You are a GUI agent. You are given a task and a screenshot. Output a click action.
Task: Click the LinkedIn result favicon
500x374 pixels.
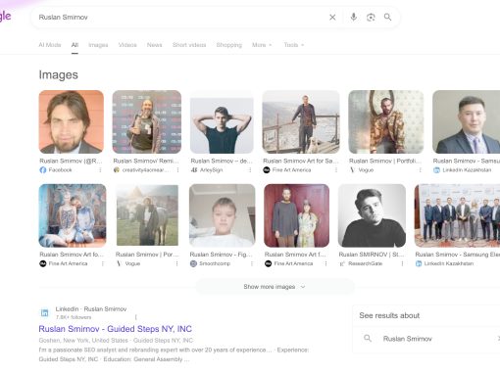click(x=44, y=313)
